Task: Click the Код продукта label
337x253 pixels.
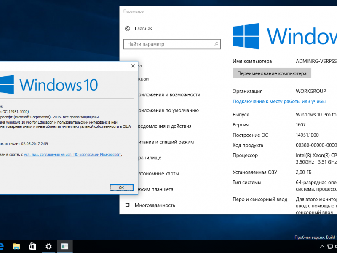Action: (248, 145)
